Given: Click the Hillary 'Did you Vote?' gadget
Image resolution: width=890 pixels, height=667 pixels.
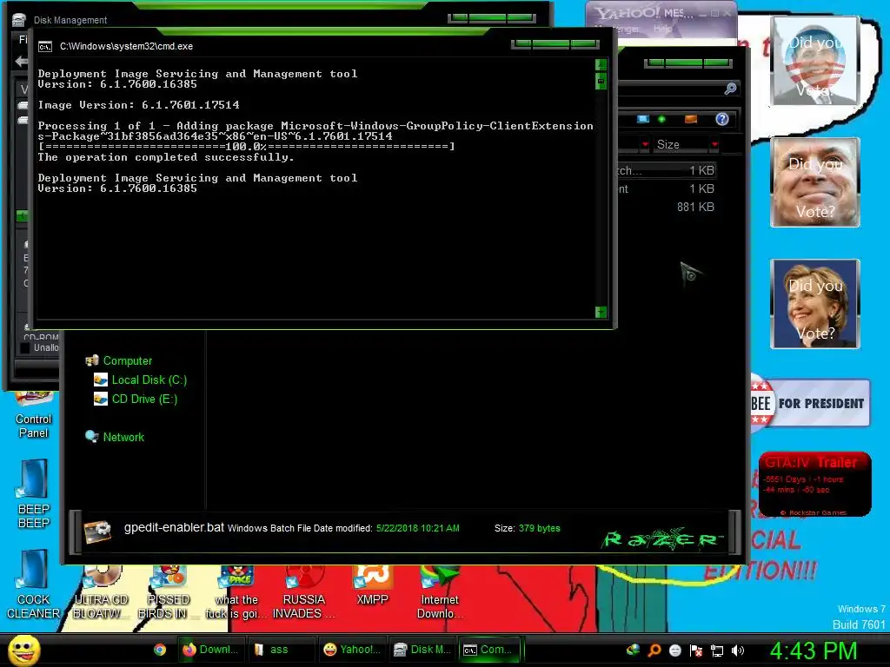Looking at the screenshot, I should (815, 304).
